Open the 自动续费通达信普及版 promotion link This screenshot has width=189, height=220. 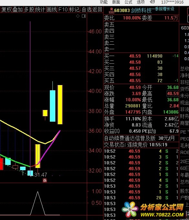coord(139,138)
